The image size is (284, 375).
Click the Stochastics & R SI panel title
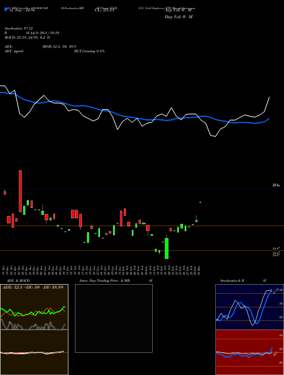[x=243, y=281]
